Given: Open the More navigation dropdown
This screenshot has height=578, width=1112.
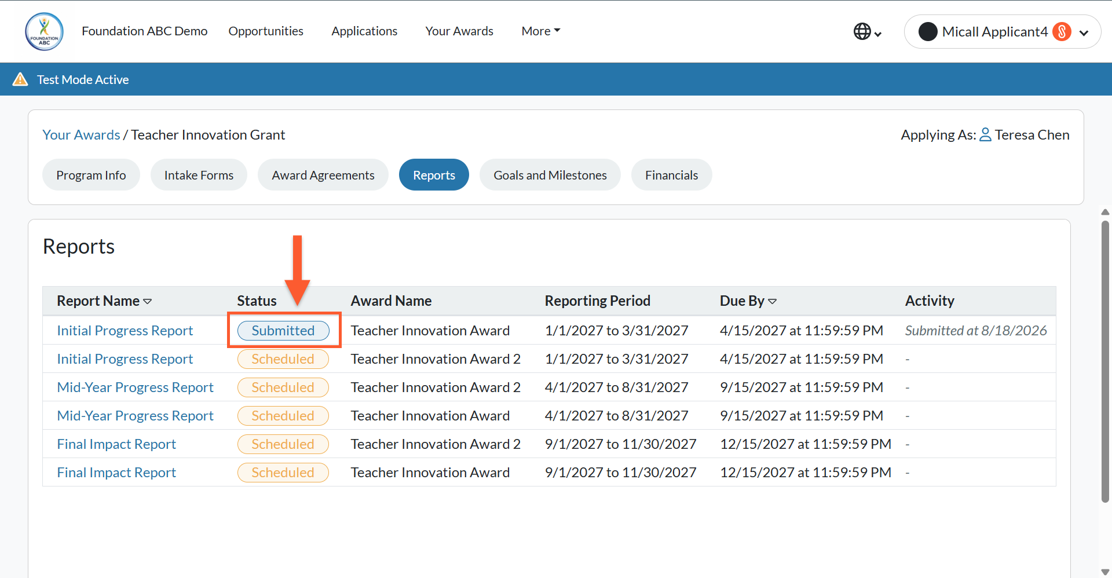Looking at the screenshot, I should (x=540, y=31).
